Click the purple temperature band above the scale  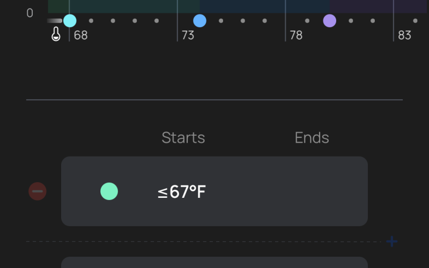point(378,6)
